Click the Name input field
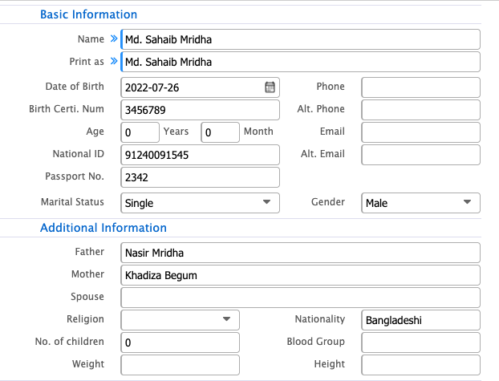The image size is (499, 381). tap(300, 39)
